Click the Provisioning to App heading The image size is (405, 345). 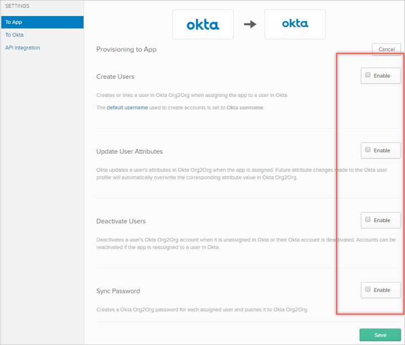126,50
